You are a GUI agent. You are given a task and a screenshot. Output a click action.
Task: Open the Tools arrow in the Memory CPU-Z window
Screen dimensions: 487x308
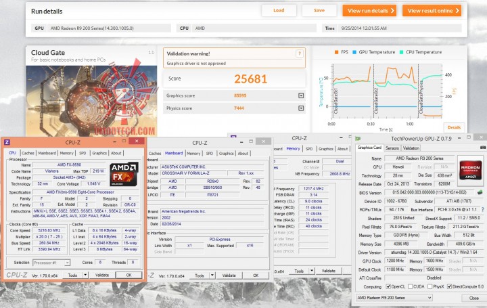312,271
